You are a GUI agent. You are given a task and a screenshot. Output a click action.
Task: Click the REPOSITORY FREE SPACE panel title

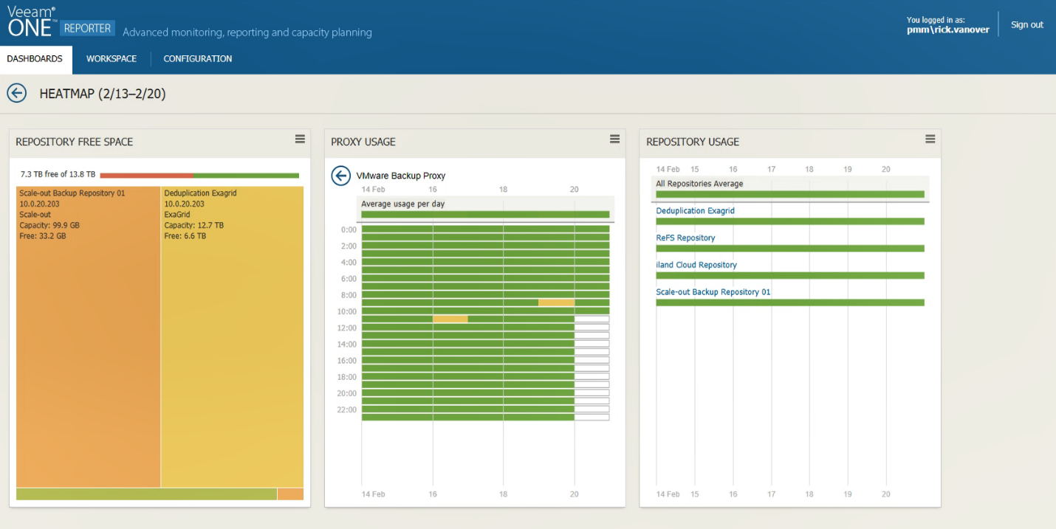tap(75, 142)
